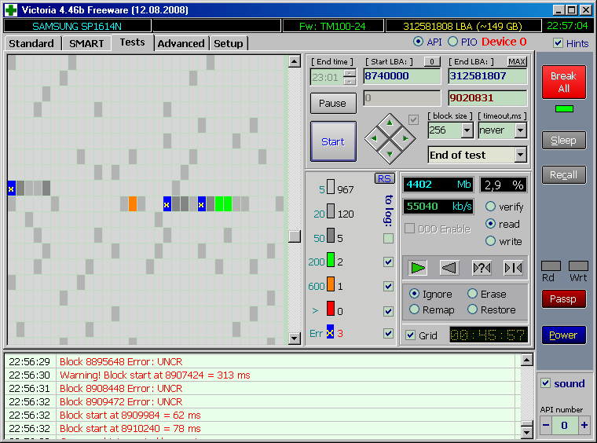Open the Tests tab
The image size is (597, 443).
pos(133,42)
